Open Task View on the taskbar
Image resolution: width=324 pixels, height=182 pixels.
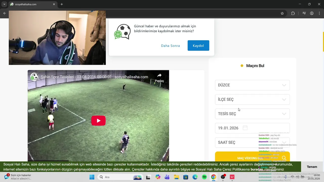click(148, 177)
